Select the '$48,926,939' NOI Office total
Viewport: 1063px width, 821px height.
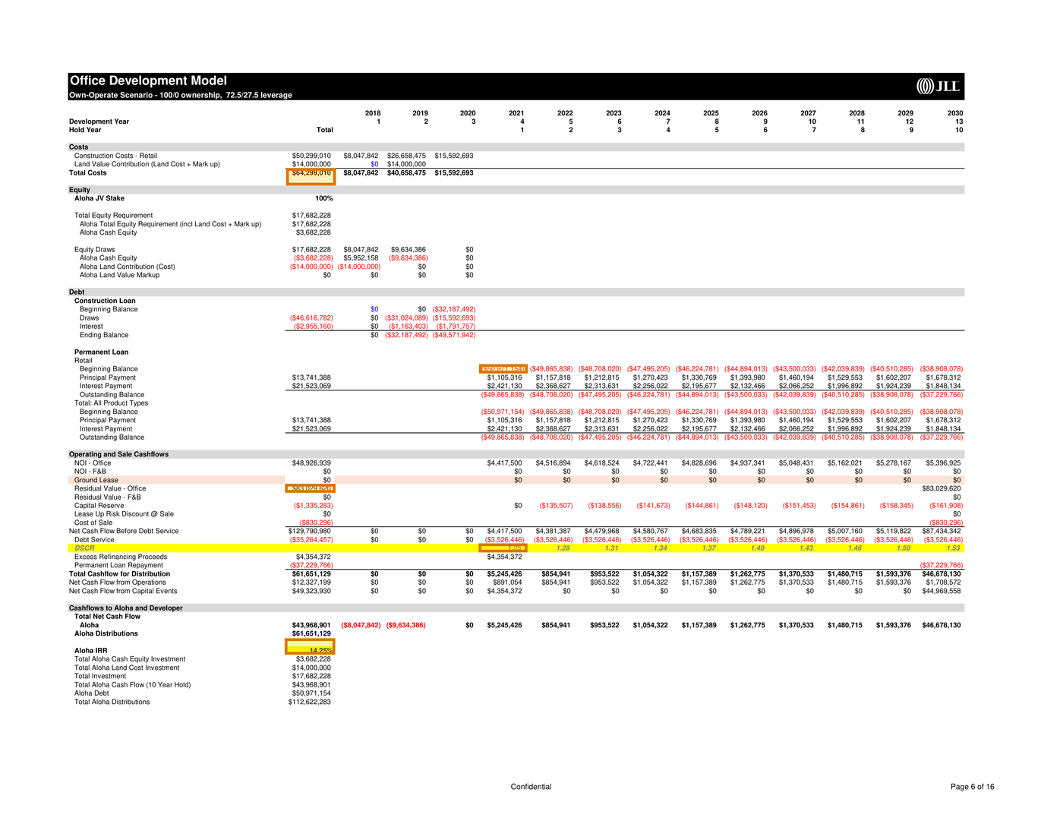pos(311,463)
